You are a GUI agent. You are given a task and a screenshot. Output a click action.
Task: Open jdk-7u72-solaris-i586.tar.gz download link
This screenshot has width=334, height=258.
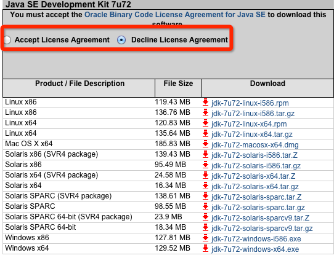pyautogui.click(x=256, y=166)
